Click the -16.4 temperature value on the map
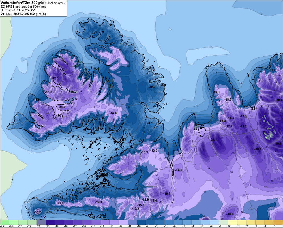 pyautogui.click(x=230, y=214)
